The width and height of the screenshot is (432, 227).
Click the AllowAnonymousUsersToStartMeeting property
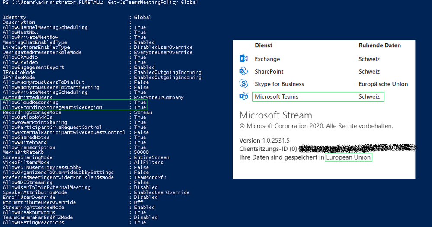pos(51,87)
